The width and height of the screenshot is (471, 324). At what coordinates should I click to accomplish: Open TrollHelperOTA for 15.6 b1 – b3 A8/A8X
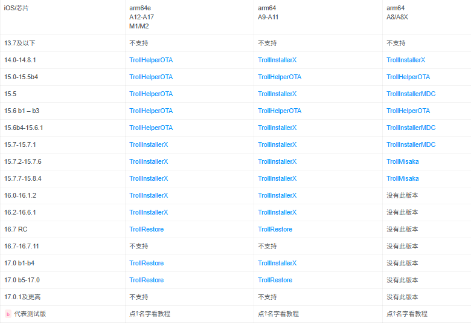click(408, 111)
